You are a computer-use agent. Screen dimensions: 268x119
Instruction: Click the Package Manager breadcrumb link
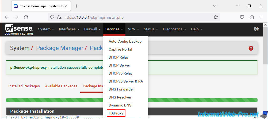click(60, 48)
